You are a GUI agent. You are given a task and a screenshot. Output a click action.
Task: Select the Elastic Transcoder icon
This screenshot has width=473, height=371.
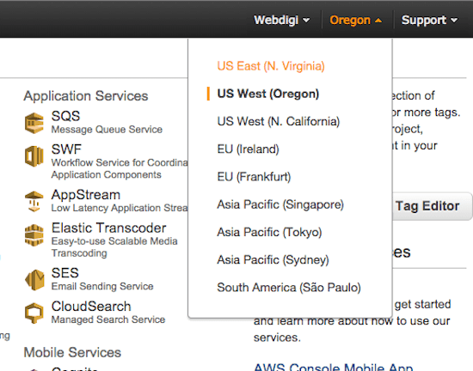[x=34, y=235]
